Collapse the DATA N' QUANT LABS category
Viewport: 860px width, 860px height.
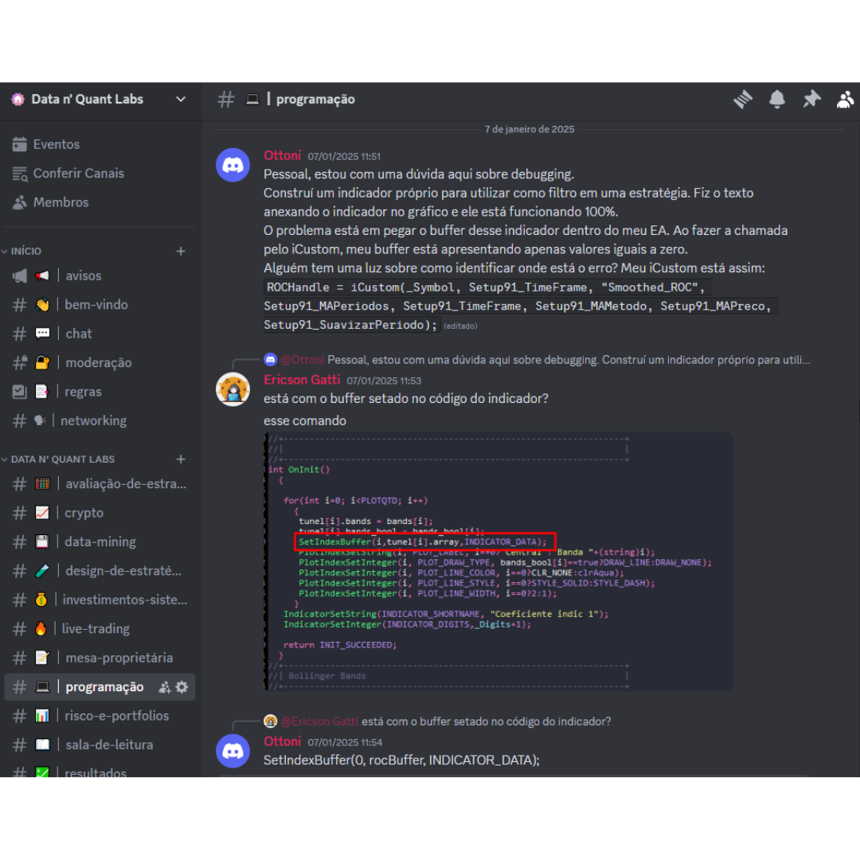pyautogui.click(x=62, y=459)
